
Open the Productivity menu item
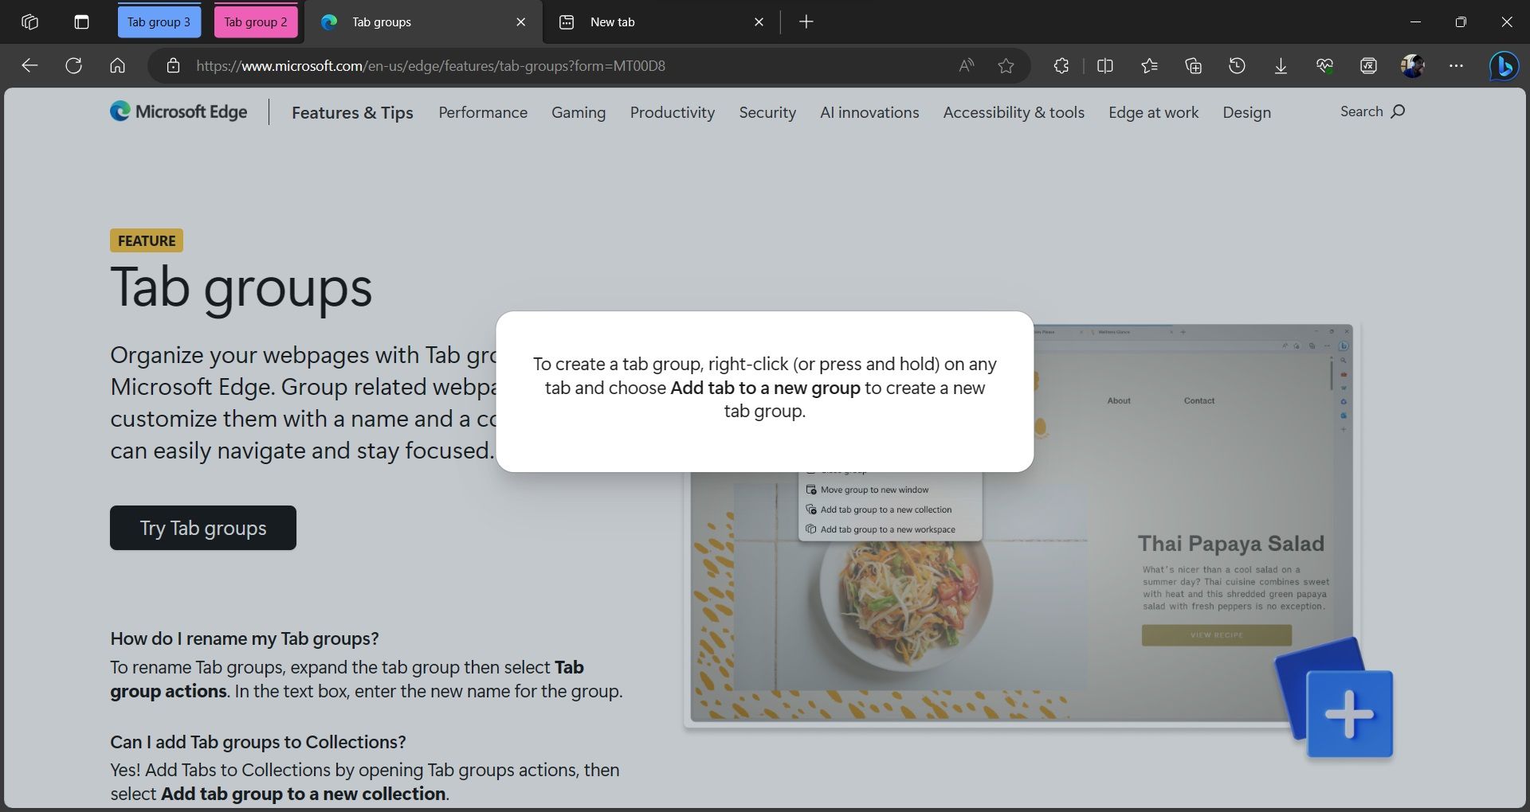(672, 112)
